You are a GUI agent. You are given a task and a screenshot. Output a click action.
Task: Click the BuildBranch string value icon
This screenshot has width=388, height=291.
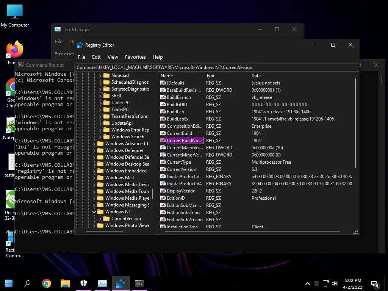(163, 97)
